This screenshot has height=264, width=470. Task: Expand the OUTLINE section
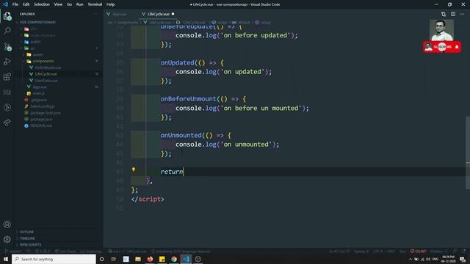click(x=26, y=232)
